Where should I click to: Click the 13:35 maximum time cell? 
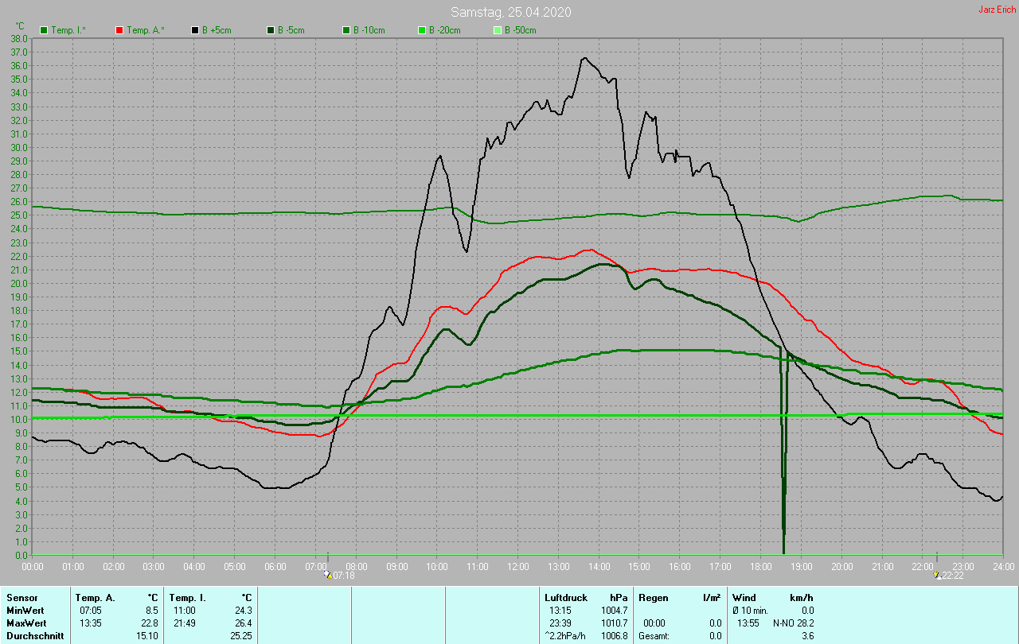pos(91,623)
